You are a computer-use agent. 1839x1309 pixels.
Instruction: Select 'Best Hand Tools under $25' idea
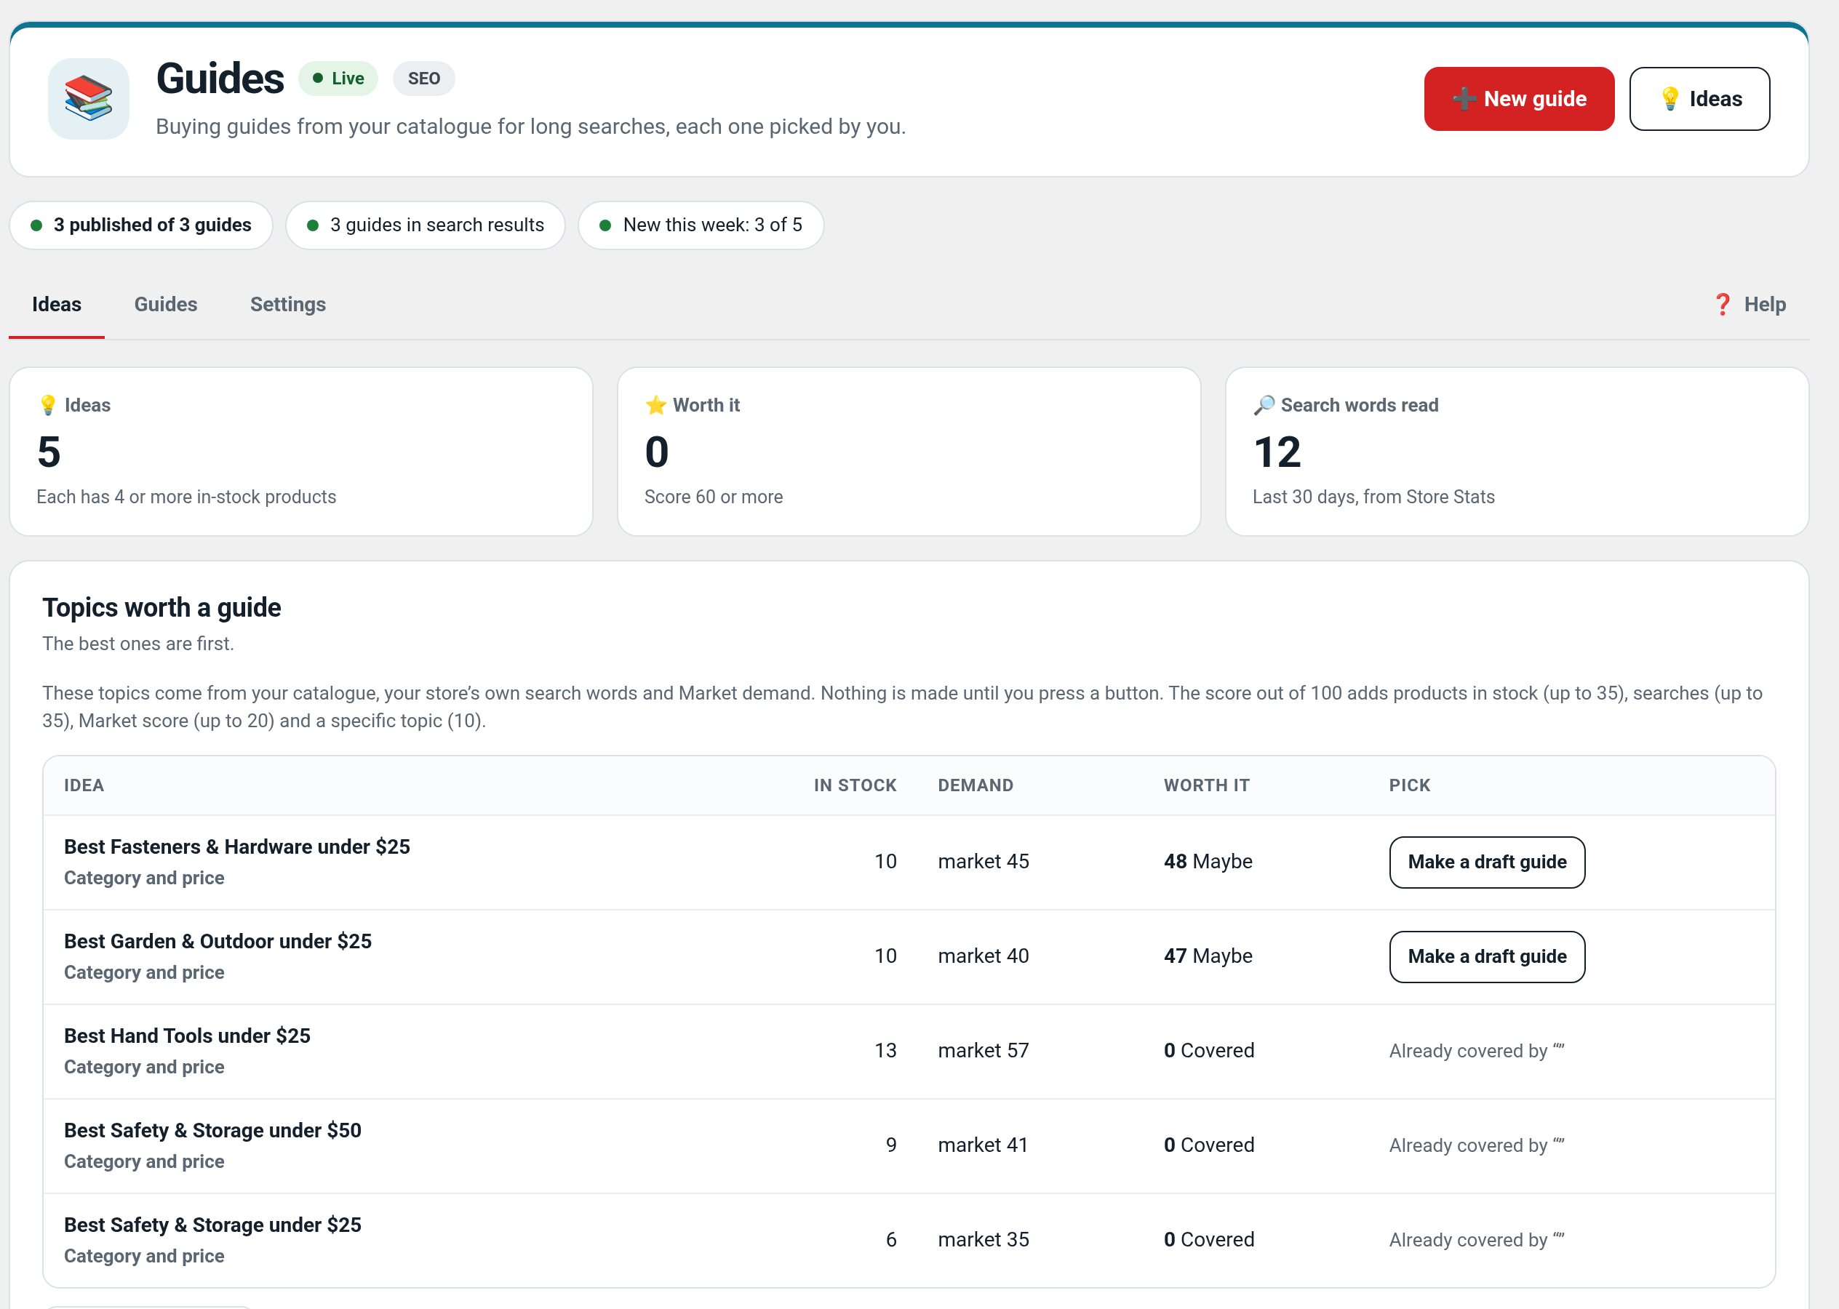pyautogui.click(x=187, y=1035)
